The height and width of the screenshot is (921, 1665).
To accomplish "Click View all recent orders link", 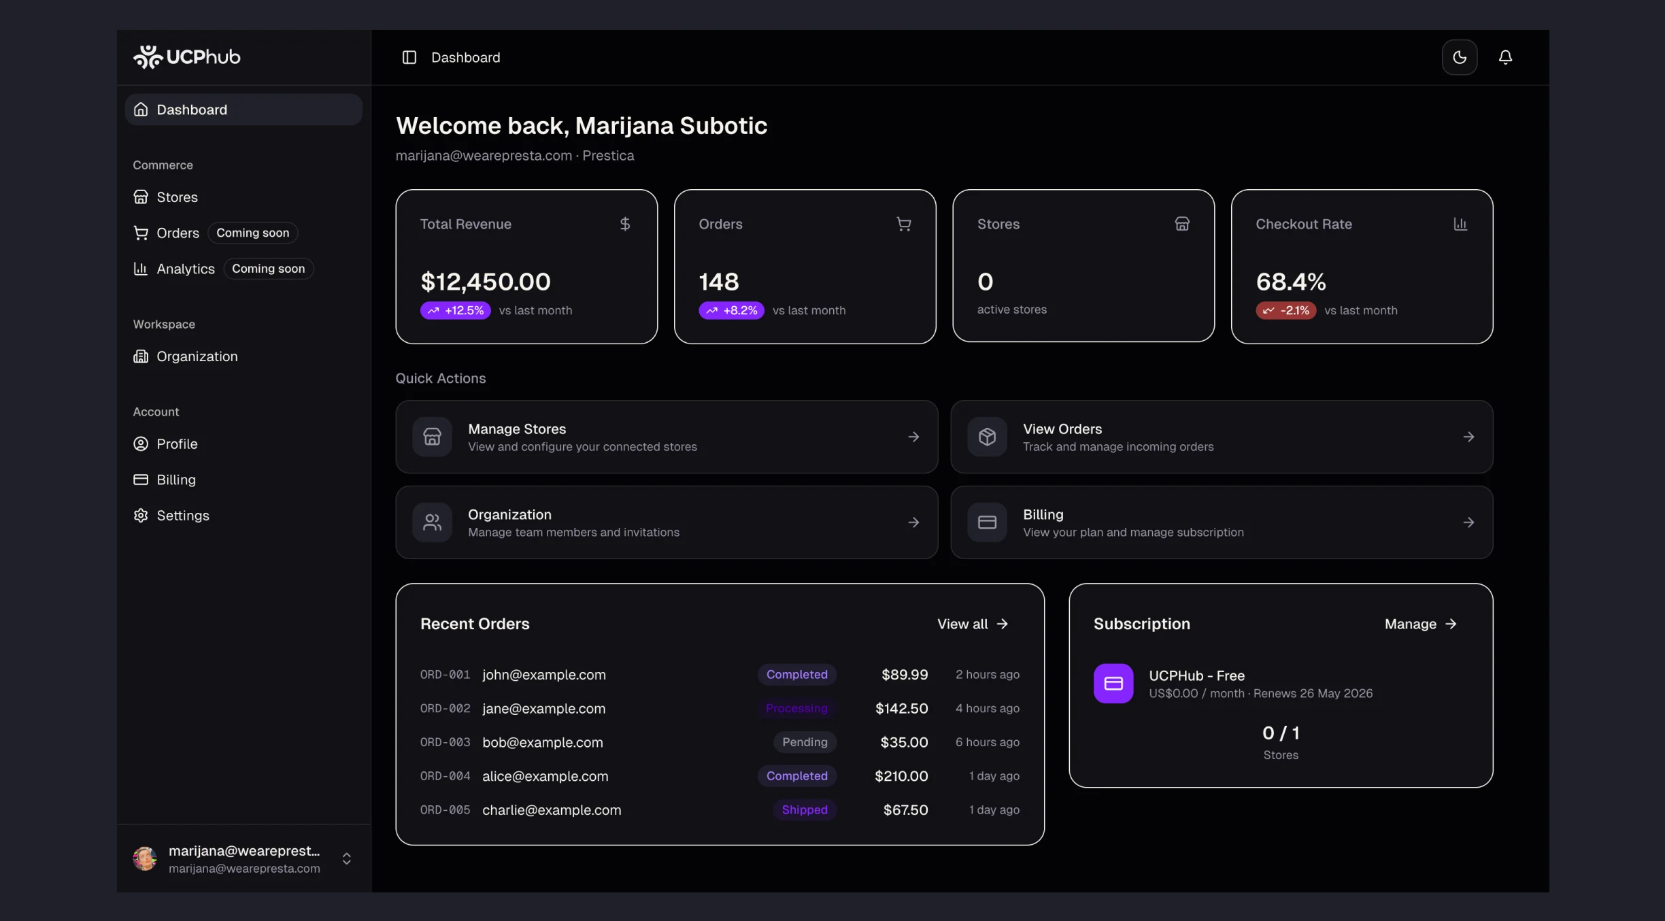I will 973,624.
